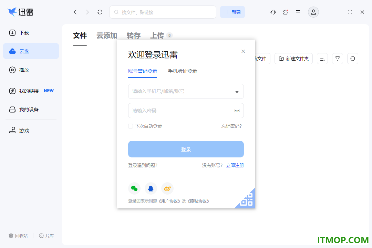Open customer service headset icon
This screenshot has height=248, width=372.
point(273,12)
